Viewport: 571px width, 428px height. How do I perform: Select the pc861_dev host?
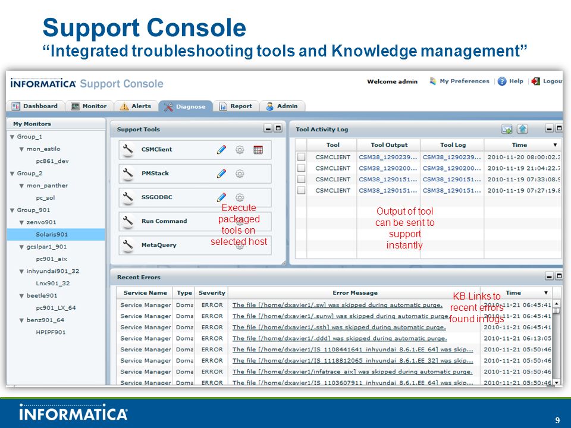52,161
